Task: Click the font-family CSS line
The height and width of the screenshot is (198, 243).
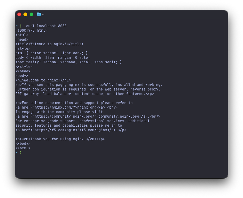Action: [x=69, y=62]
